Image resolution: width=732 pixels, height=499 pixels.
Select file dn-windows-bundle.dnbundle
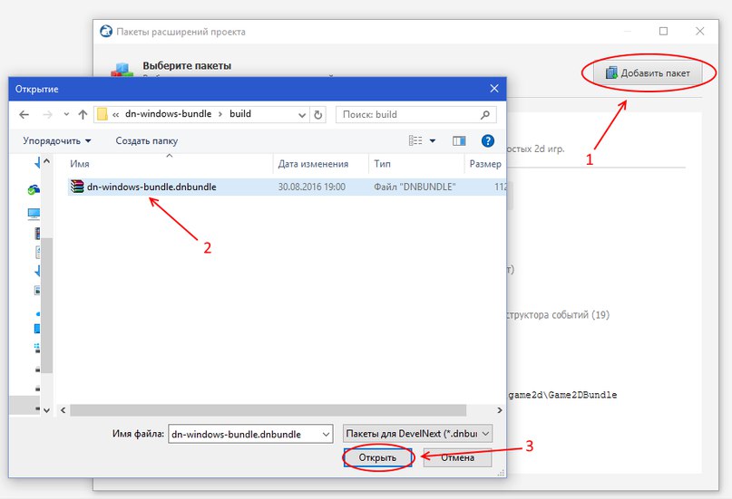tap(288, 187)
